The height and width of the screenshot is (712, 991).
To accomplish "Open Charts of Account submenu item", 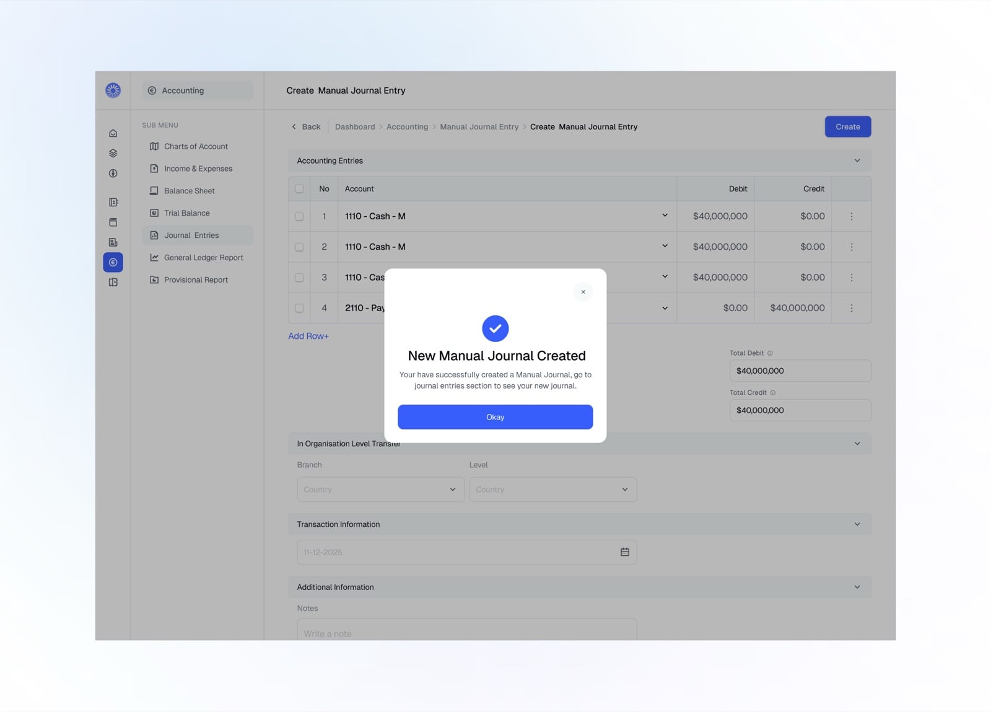I will click(x=197, y=146).
